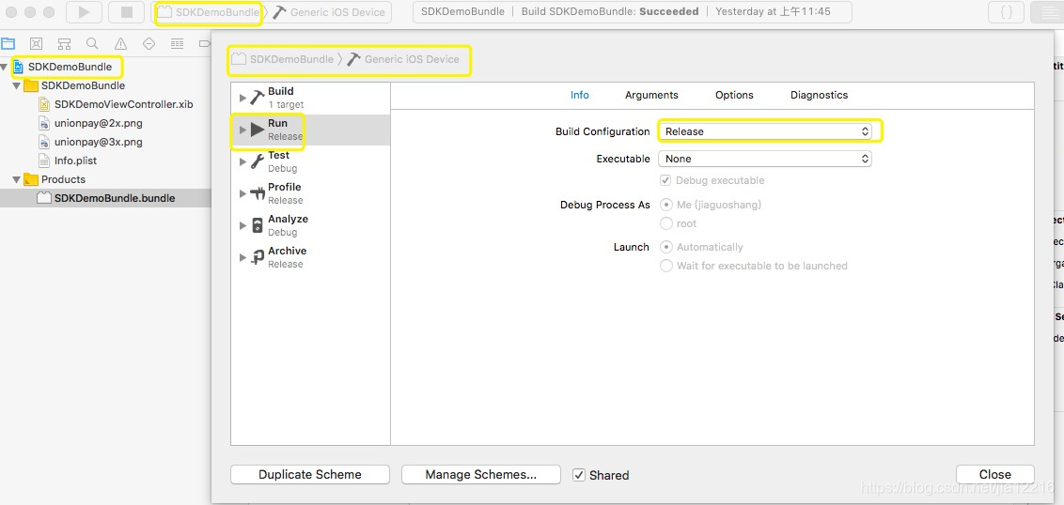Open the Find navigator magnifier icon
Image resolution: width=1064 pixels, height=505 pixels.
[92, 44]
